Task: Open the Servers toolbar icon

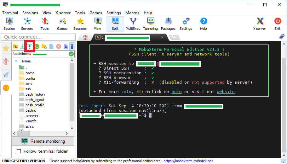Action: point(27,24)
